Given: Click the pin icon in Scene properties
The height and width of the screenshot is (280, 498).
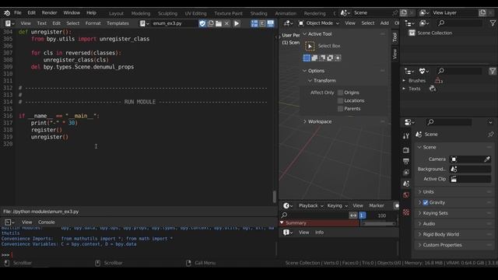Looking at the screenshot, I should coord(491,135).
